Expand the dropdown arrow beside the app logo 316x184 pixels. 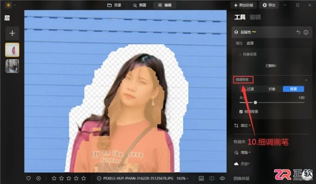point(14,5)
